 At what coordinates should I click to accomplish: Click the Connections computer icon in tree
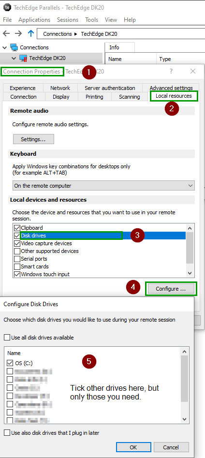coord(14,47)
